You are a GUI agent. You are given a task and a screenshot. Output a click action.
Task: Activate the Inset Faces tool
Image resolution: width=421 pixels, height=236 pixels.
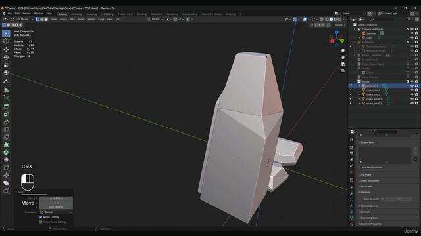pyautogui.click(x=6, y=114)
